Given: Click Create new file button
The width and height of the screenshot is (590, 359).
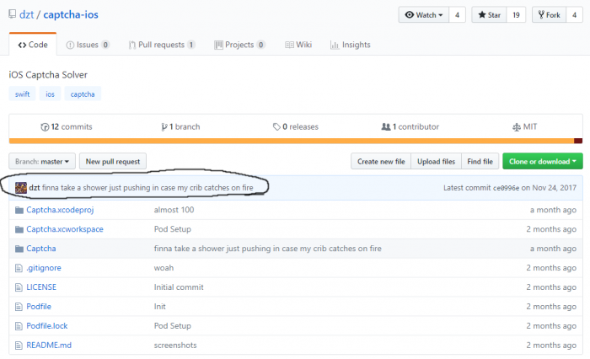Looking at the screenshot, I should (x=381, y=162).
